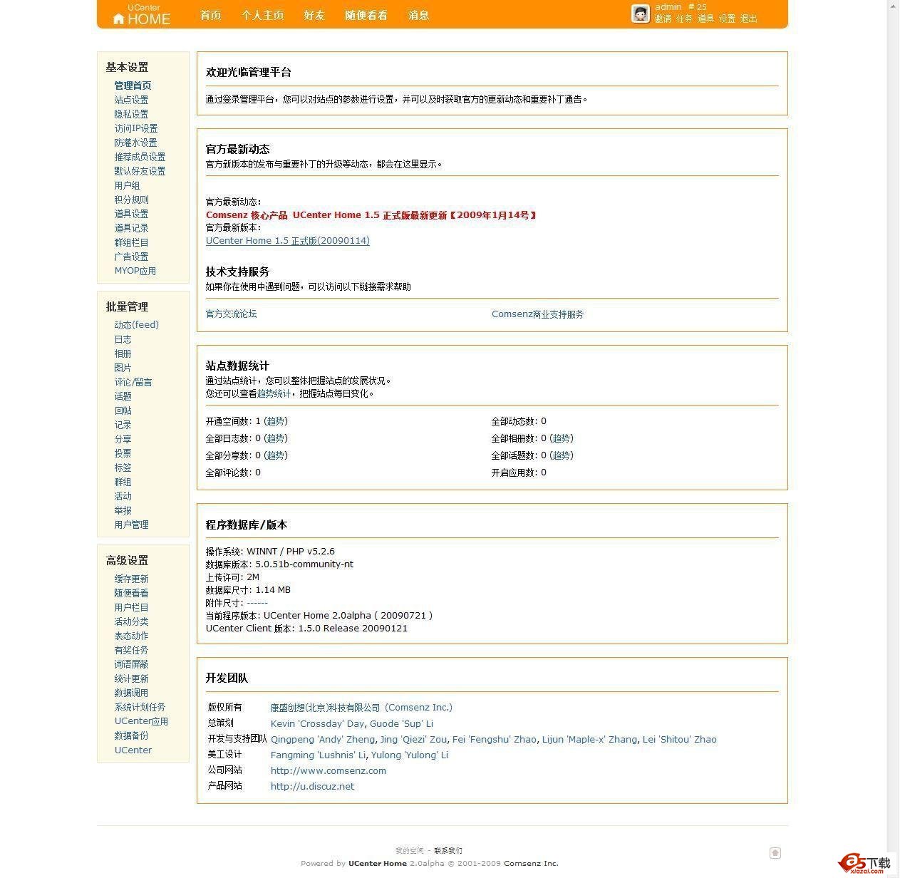Open 随便看看 in the orange header bar
This screenshot has width=900, height=878.
(366, 15)
